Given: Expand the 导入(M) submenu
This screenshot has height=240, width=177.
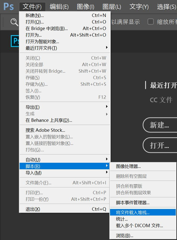Looking at the screenshot, I should tap(65, 173).
